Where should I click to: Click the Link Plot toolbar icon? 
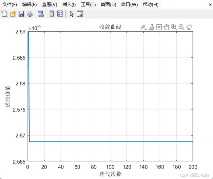[41, 14]
